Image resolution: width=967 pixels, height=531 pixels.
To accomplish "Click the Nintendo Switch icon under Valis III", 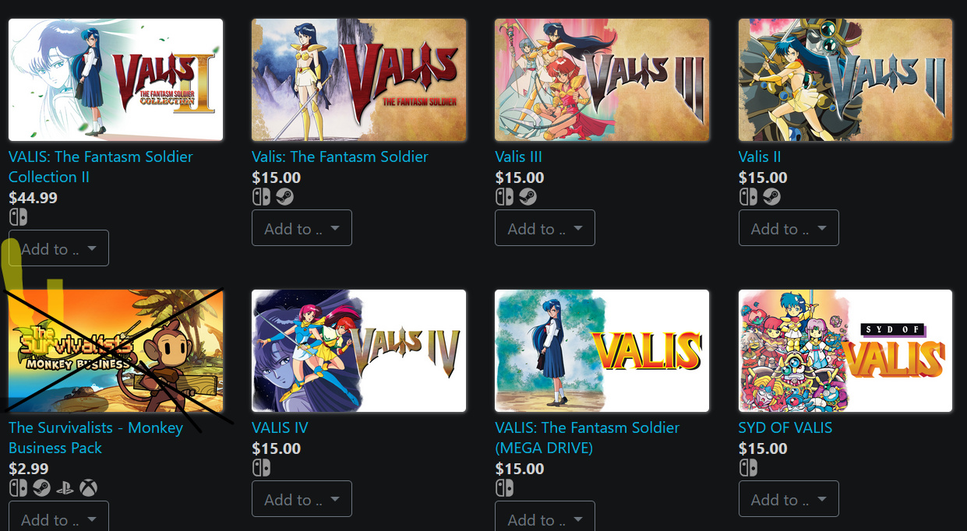I will click(x=504, y=197).
